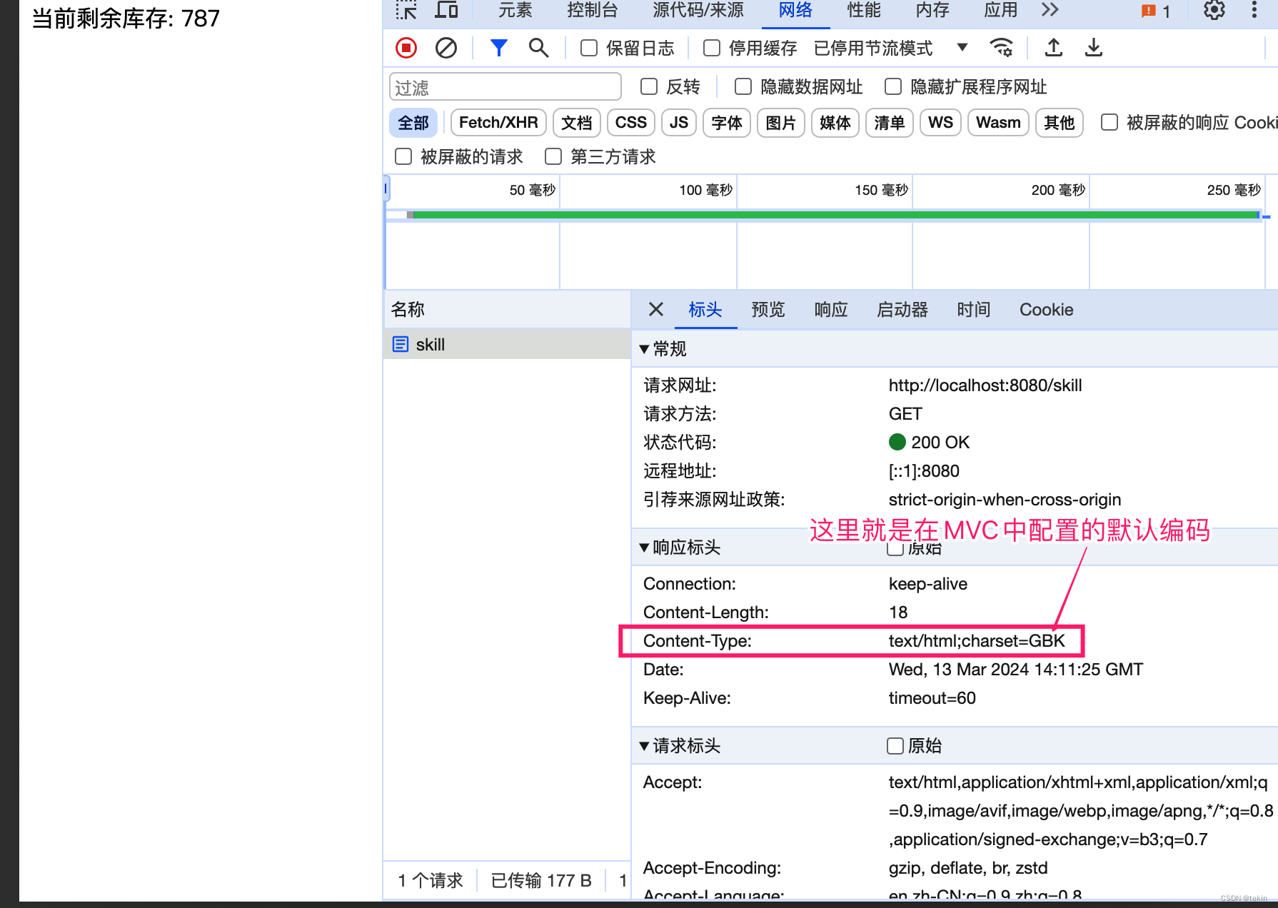Viewport: 1278px width, 908px height.
Task: Click the request URL http://localhost:8080/skill
Action: pyautogui.click(x=985, y=385)
